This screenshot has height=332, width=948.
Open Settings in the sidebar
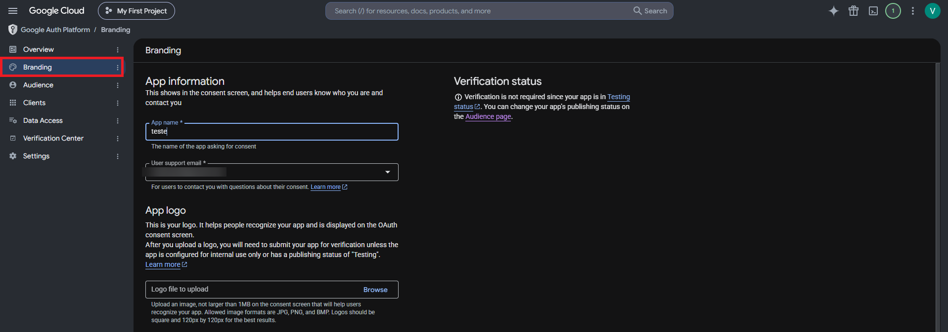tap(62, 156)
